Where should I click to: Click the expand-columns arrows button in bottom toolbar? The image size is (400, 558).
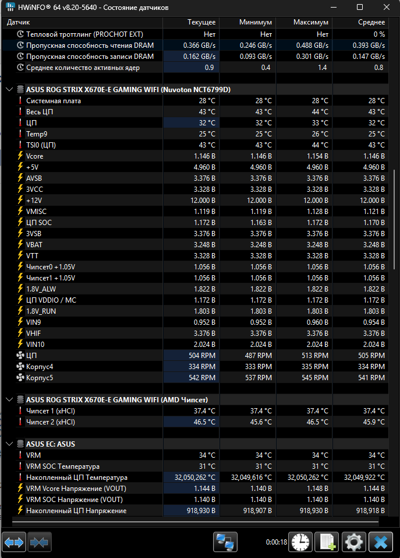(x=14, y=542)
